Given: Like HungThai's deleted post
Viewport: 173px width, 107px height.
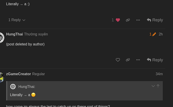Looking at the screenshot, I should click(118, 60).
